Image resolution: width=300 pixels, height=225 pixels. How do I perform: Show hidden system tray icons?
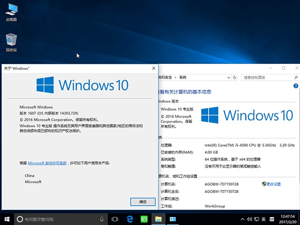(241, 219)
